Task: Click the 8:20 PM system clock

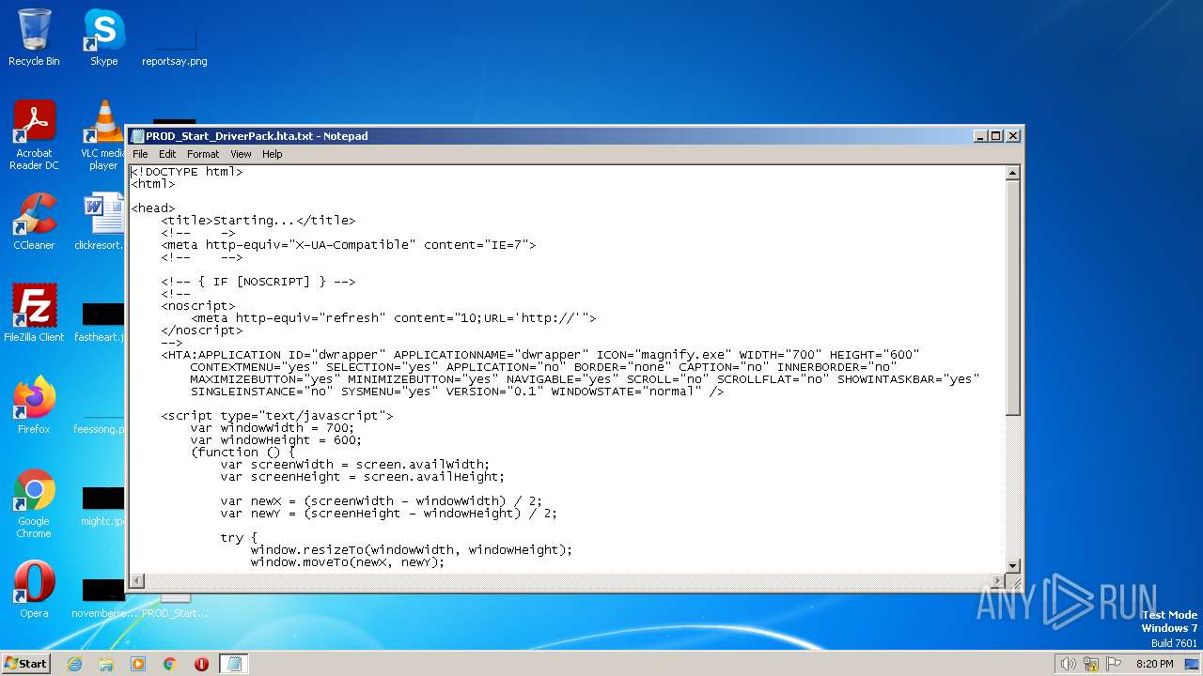Action: tap(1154, 664)
